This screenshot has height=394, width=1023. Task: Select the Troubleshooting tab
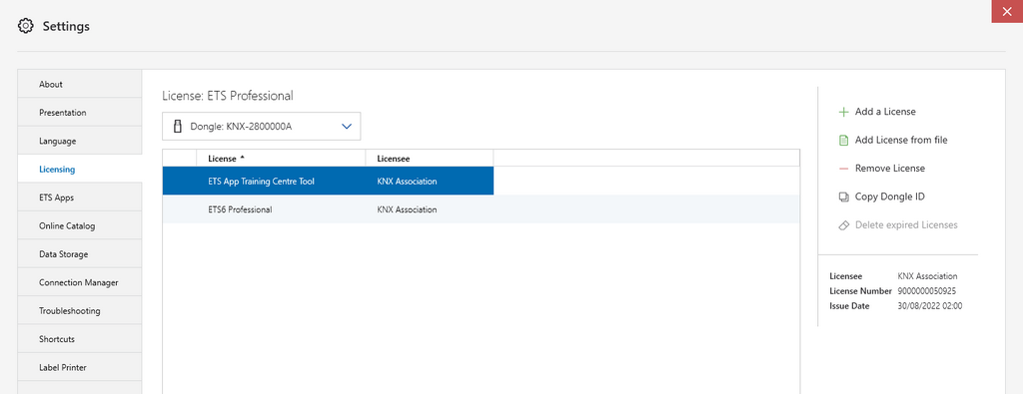pyautogui.click(x=80, y=310)
